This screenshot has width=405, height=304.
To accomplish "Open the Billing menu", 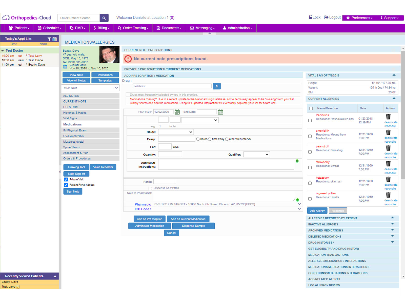I will (x=102, y=28).
